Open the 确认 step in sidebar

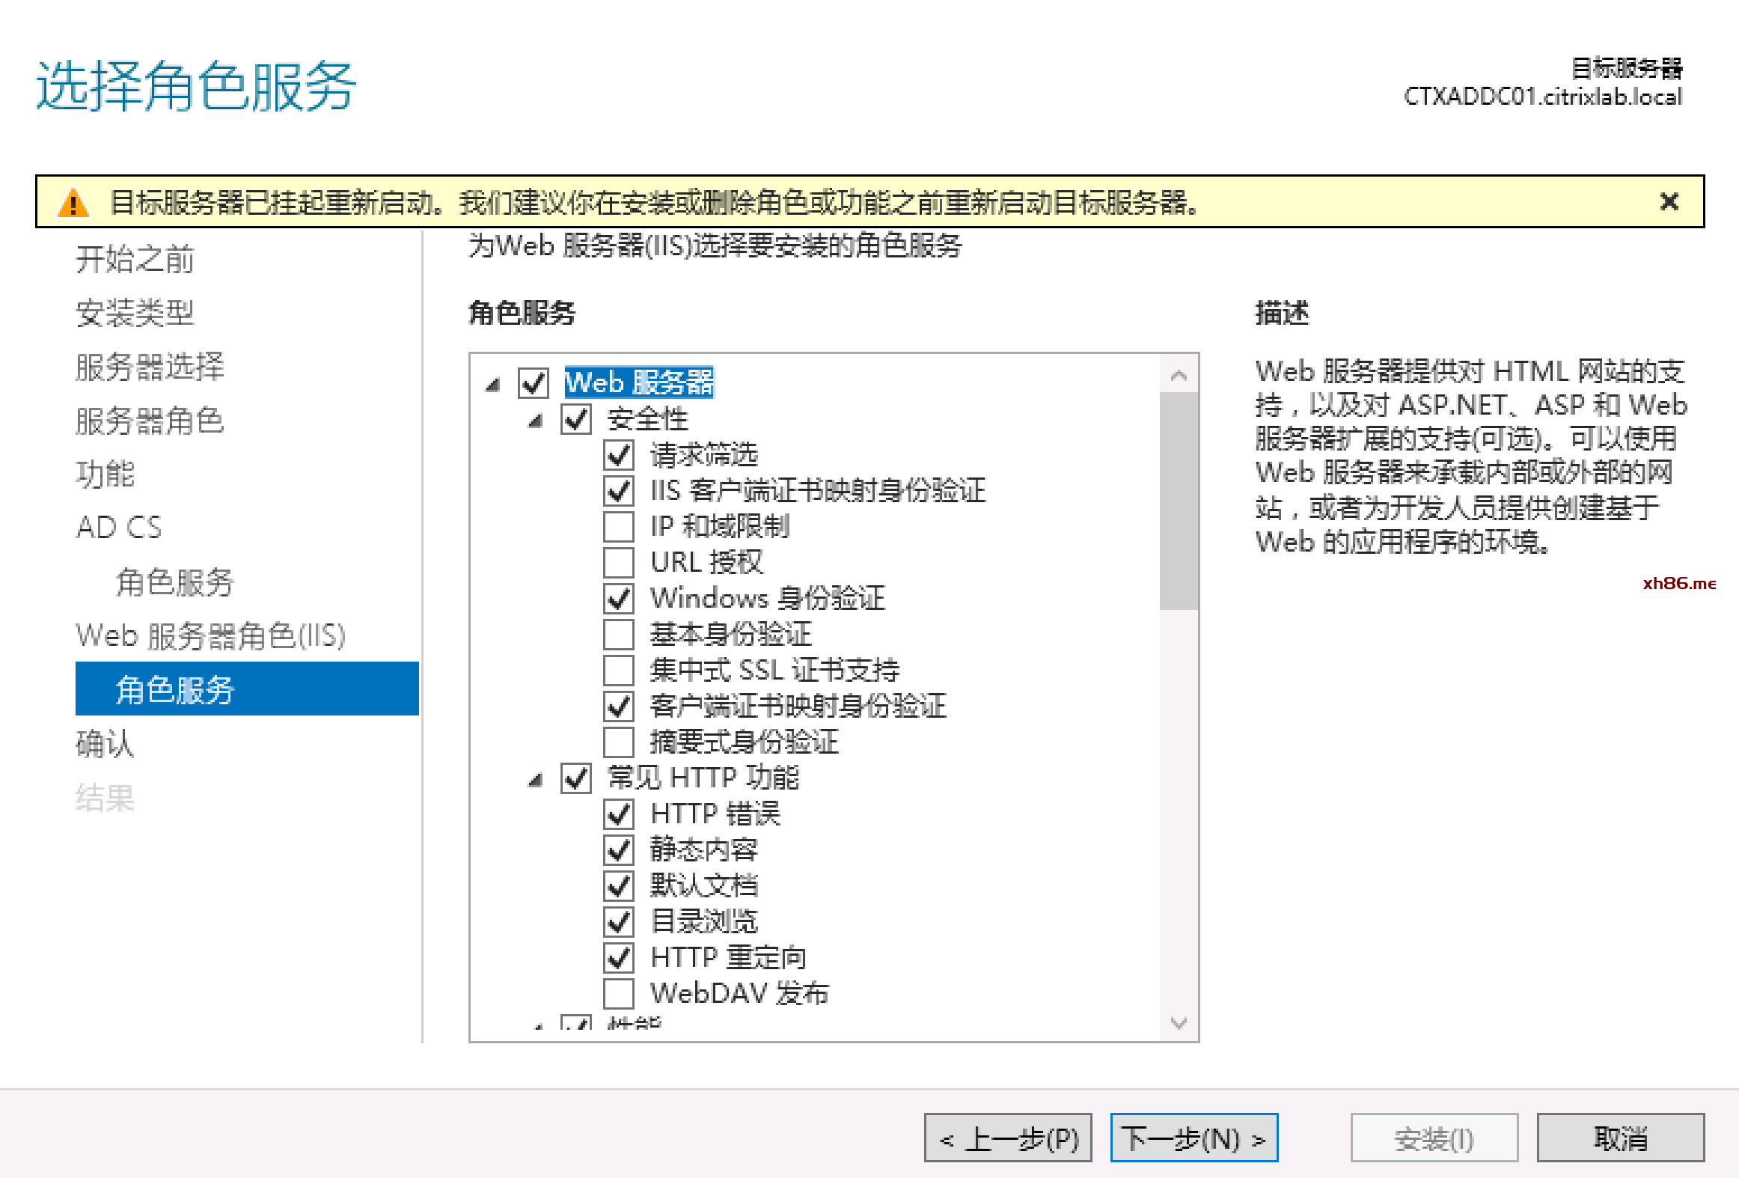[x=105, y=744]
